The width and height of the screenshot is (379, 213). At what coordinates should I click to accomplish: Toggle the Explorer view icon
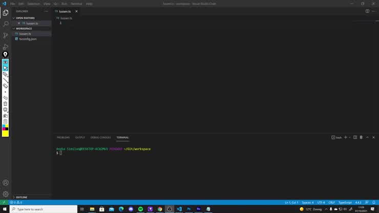(x=6, y=13)
